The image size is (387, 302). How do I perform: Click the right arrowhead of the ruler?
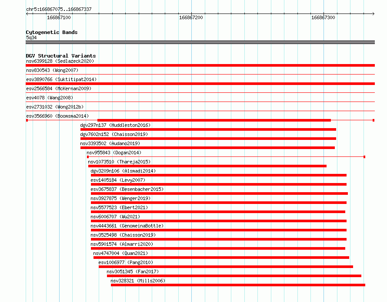374,14
